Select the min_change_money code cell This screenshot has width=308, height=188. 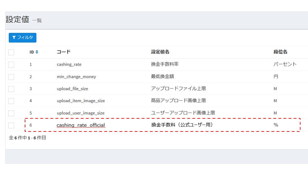[x=76, y=77]
